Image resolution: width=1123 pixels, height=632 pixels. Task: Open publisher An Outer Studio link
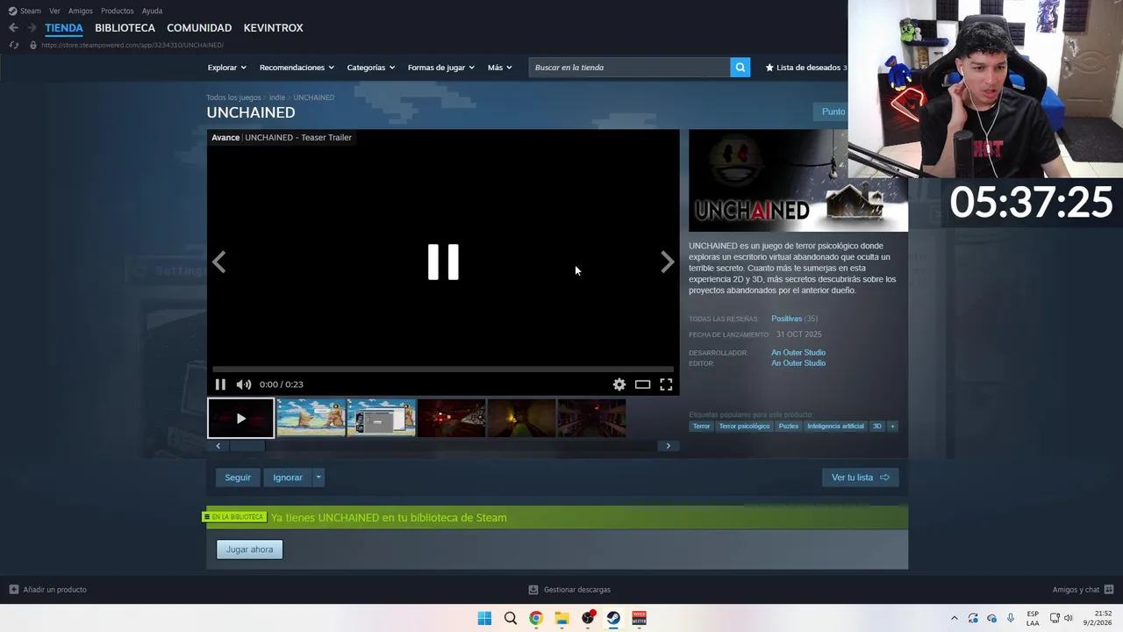pos(798,363)
